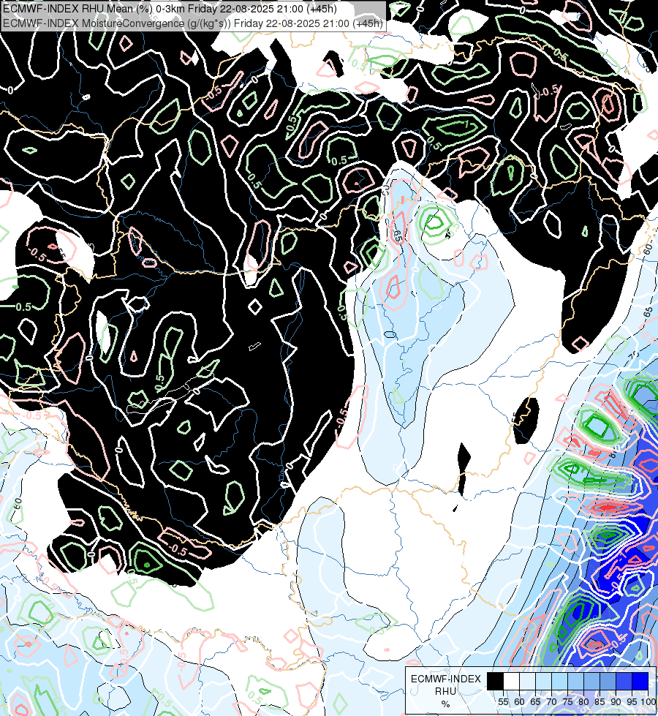Click the black legend swatch below 55
This screenshot has width=658, height=716.
(495, 681)
